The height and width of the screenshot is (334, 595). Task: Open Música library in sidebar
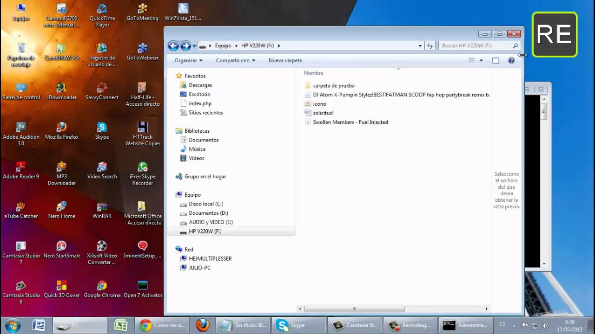click(197, 149)
